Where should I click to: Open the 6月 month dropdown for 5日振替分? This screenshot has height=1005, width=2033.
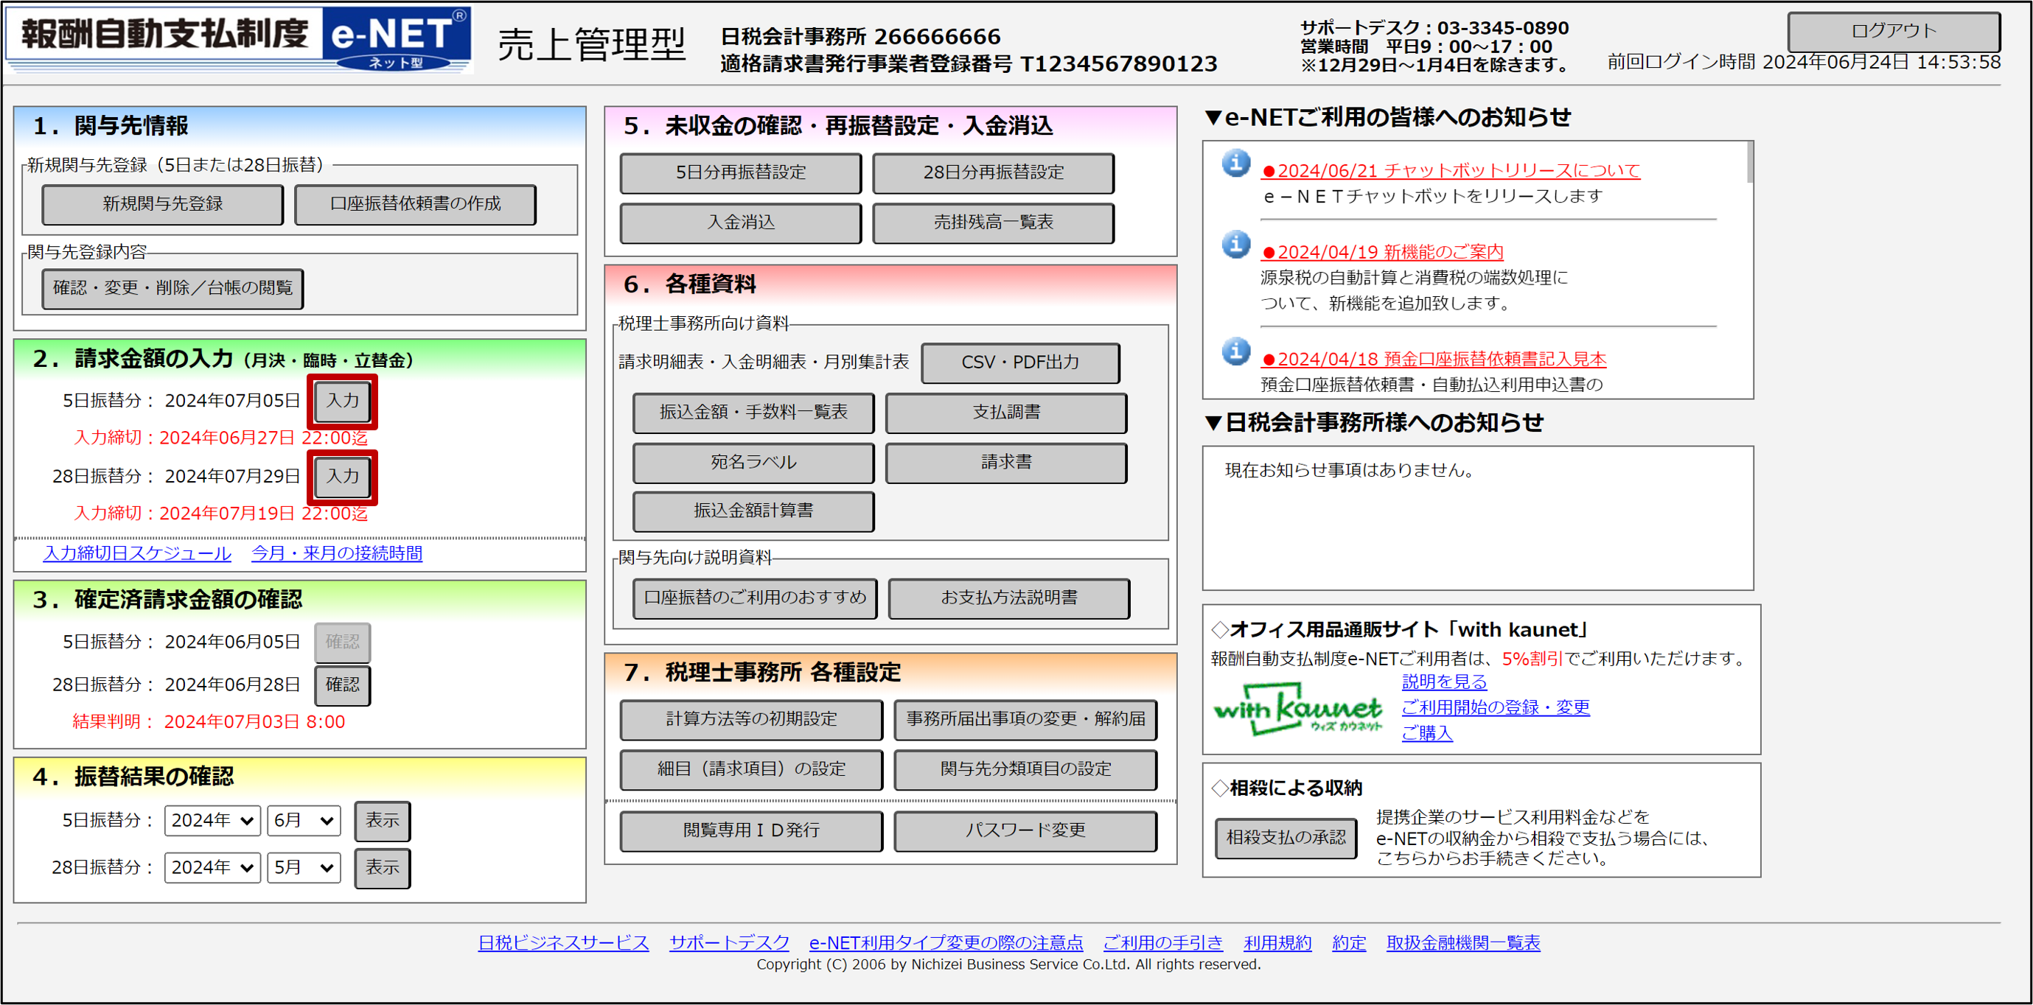303,820
